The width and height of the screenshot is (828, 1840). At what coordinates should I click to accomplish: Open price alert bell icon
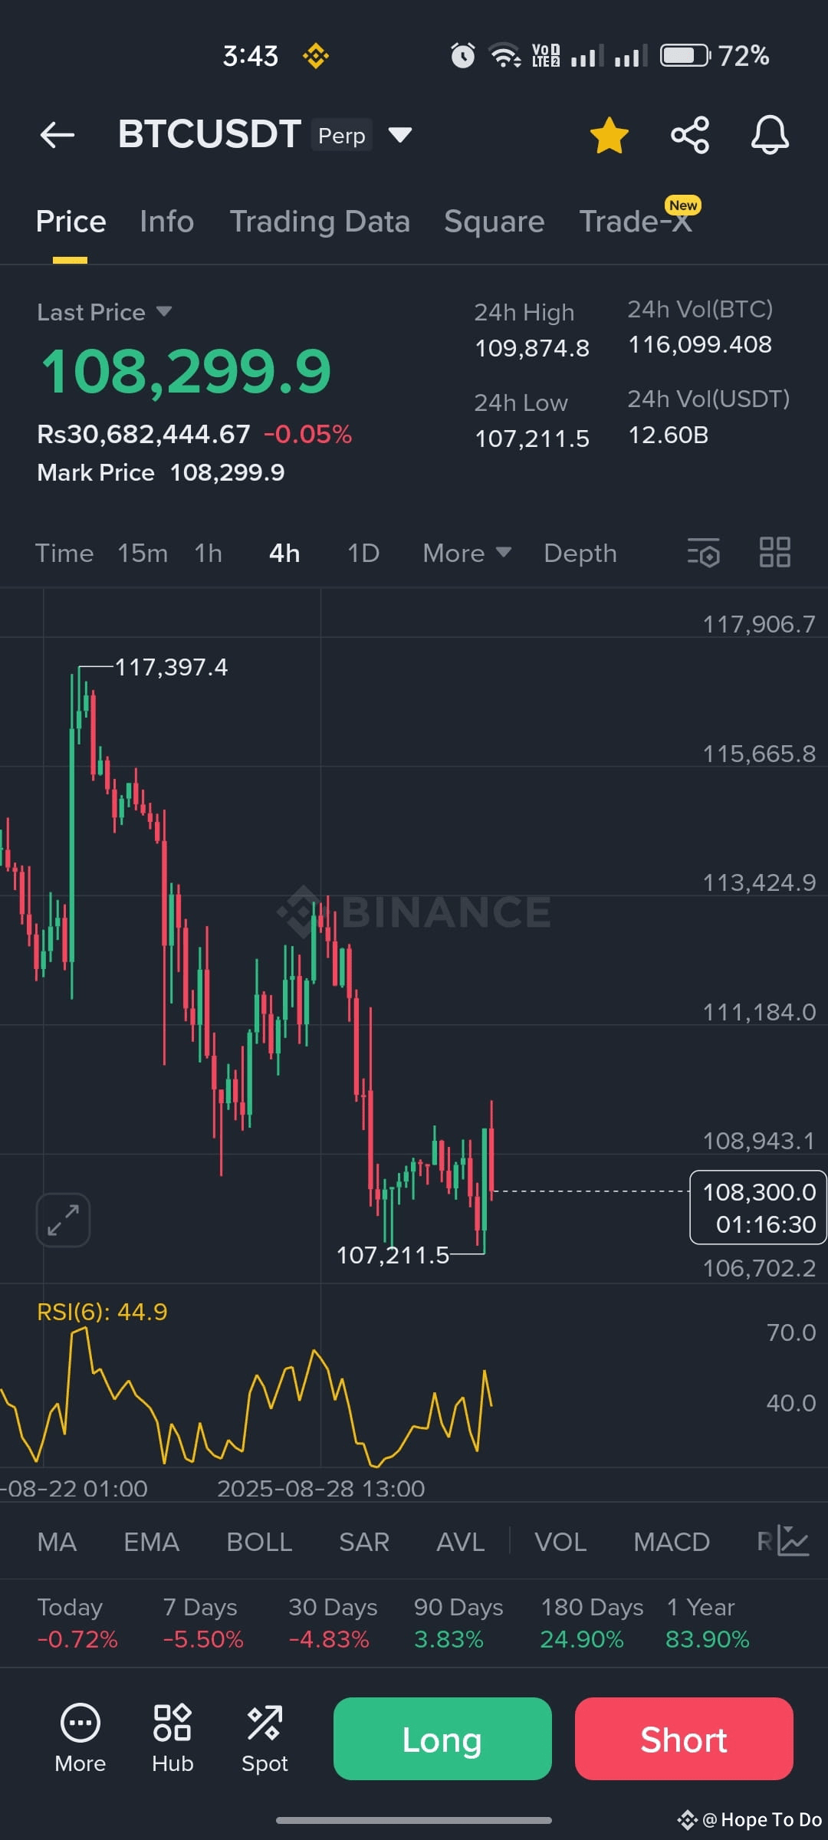tap(770, 135)
